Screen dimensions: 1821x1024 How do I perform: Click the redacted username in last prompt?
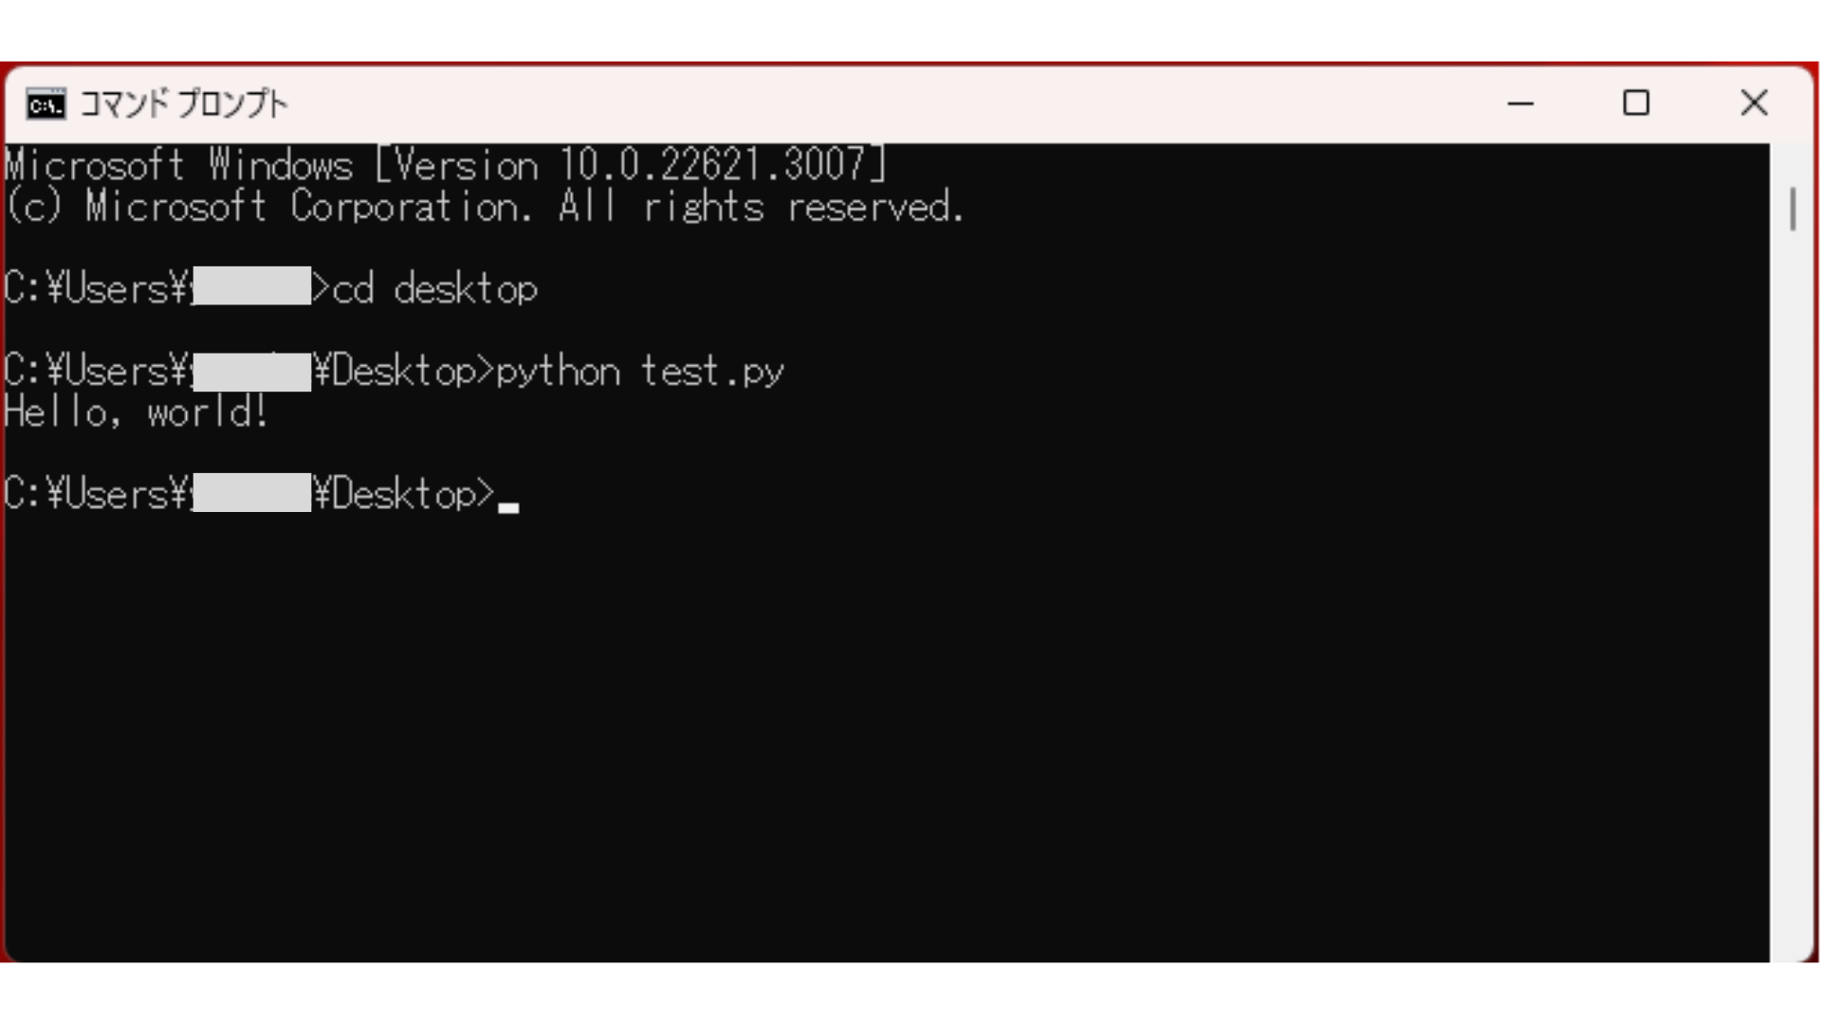pyautogui.click(x=251, y=493)
